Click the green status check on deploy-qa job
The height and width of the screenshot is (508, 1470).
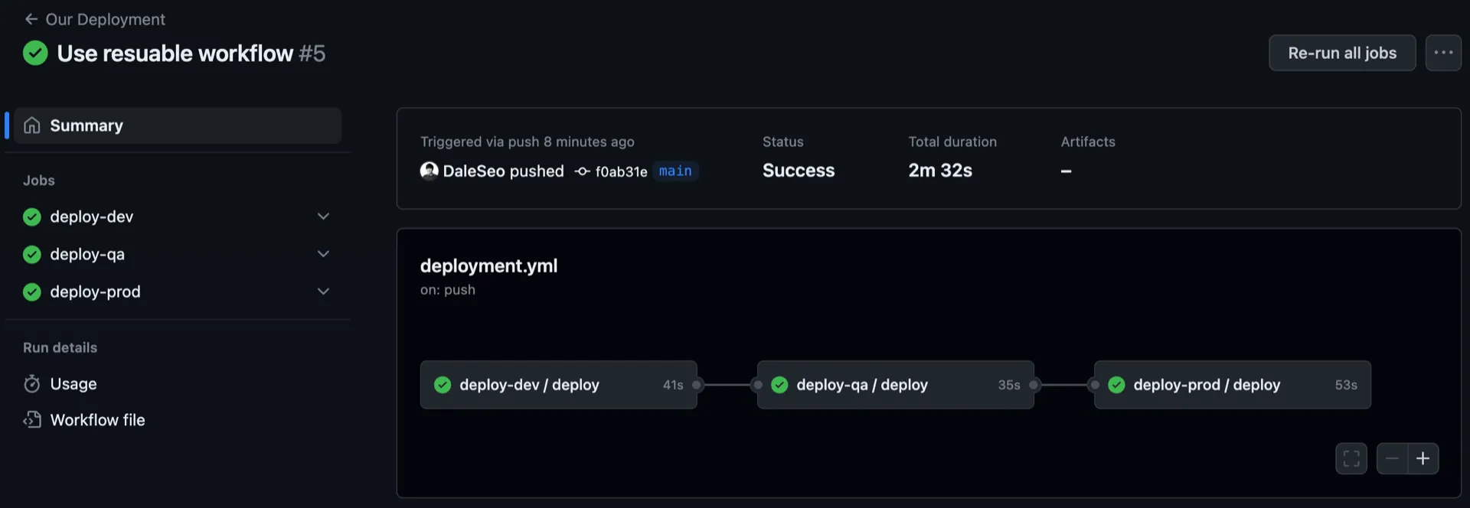tap(31, 254)
